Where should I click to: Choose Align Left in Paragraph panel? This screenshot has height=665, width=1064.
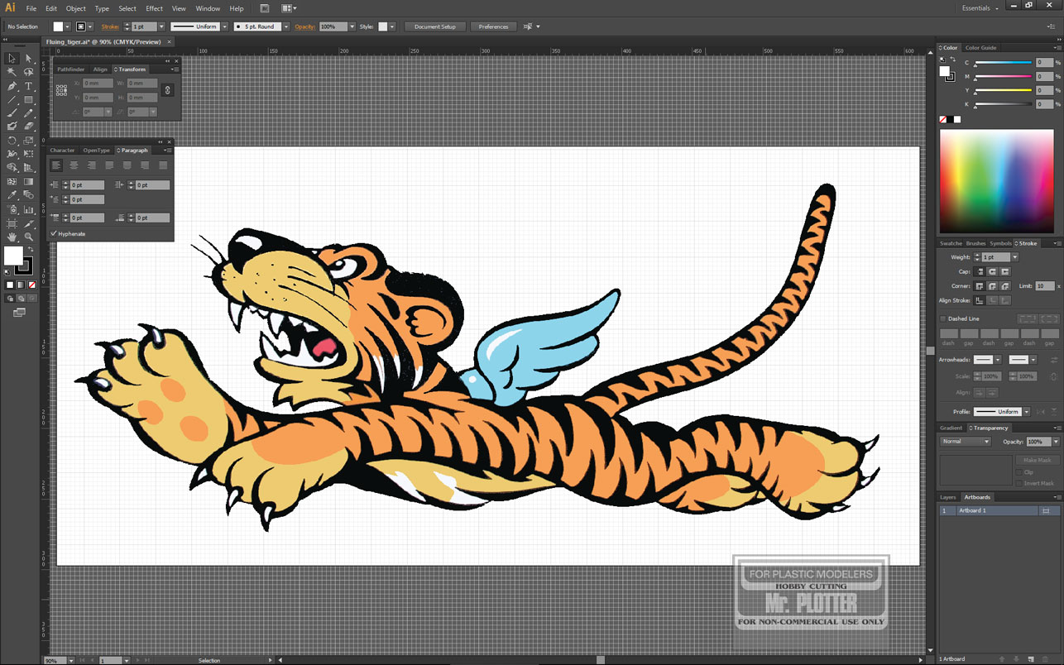(x=56, y=165)
